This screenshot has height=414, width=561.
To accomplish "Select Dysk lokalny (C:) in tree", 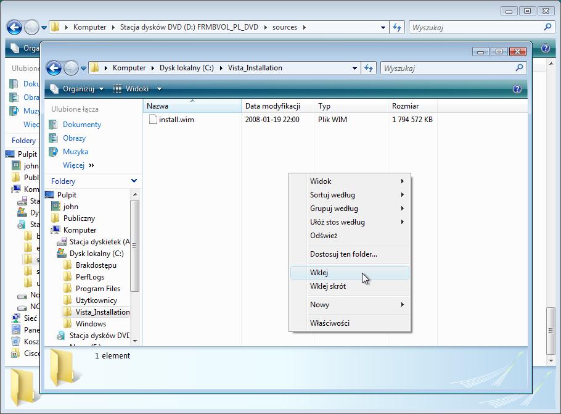I will click(x=97, y=254).
